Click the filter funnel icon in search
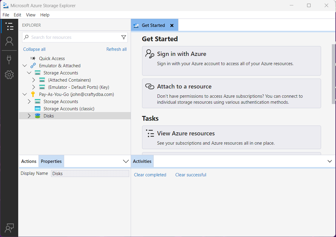The width and height of the screenshot is (336, 237). click(124, 37)
